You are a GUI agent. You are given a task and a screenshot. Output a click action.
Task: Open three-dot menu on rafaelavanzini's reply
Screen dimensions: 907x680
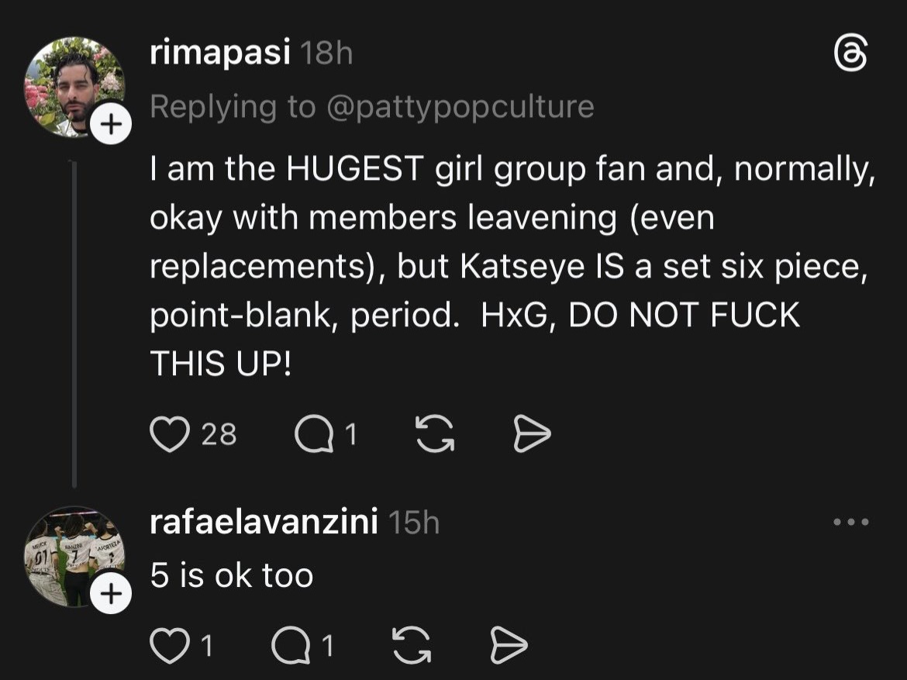tap(850, 522)
